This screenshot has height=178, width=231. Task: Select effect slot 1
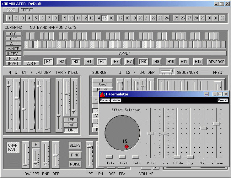pos(9,18)
